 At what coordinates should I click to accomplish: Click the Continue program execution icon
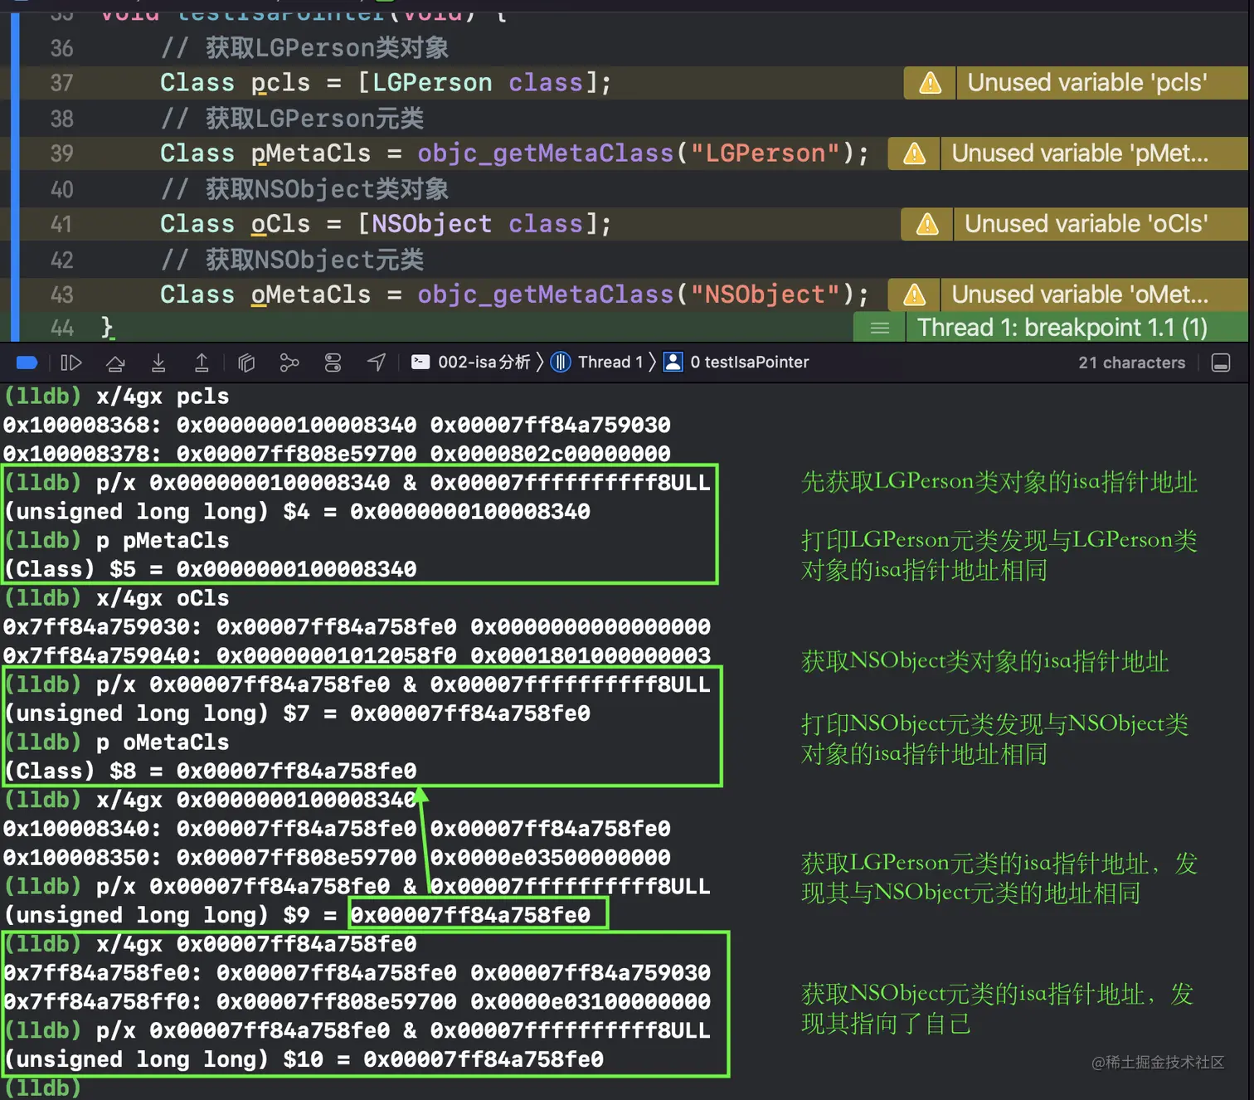coord(71,363)
